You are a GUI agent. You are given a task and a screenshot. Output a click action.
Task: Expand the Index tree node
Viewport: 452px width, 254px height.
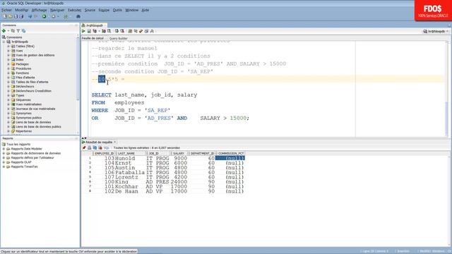8,59
